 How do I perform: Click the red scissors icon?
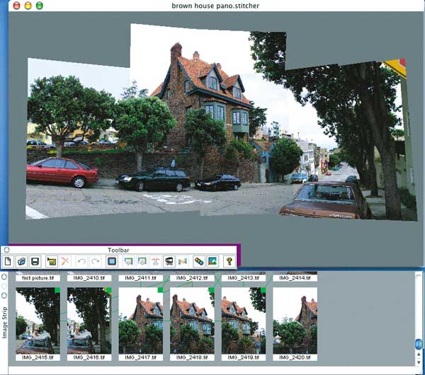[155, 262]
